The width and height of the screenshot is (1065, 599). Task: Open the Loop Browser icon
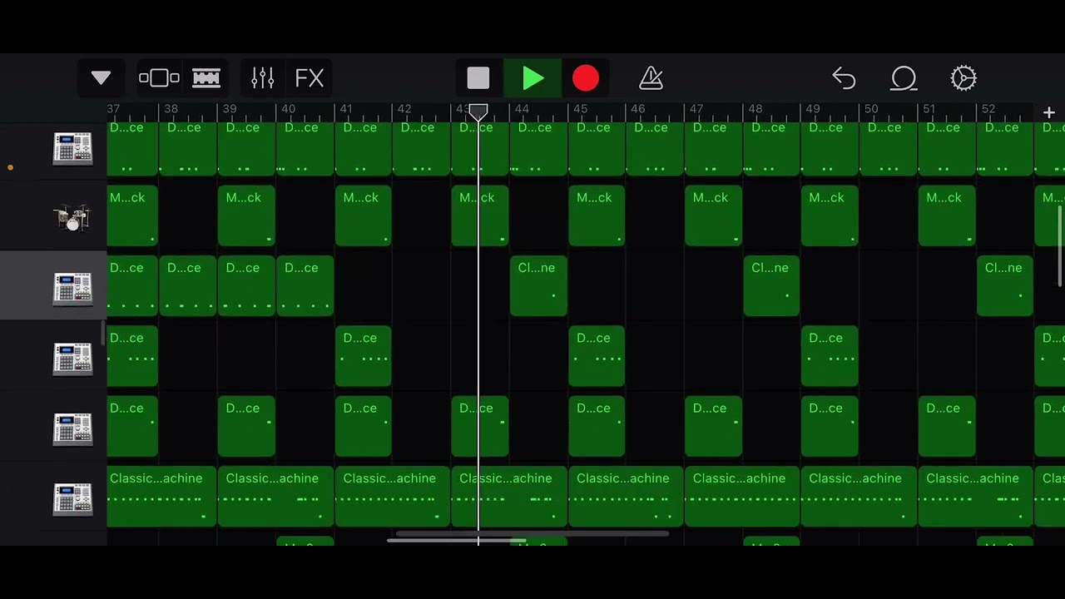(904, 78)
